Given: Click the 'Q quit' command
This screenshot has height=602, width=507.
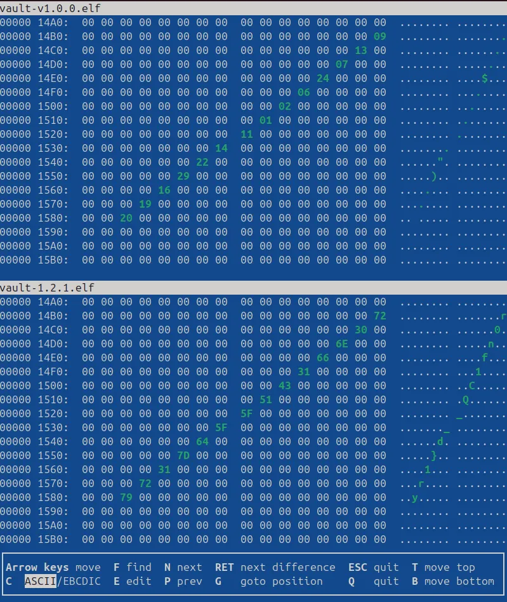Looking at the screenshot, I should coord(373,581).
